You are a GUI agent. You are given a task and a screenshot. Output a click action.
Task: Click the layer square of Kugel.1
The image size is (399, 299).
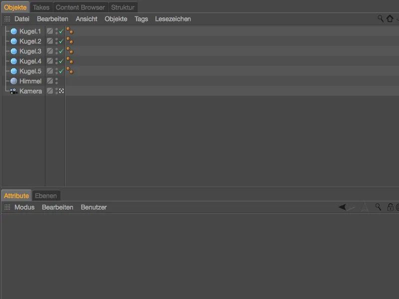50,31
